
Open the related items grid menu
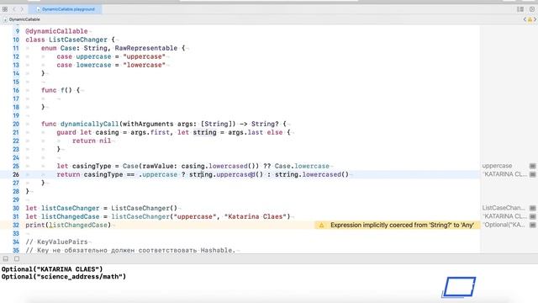(x=5, y=9)
